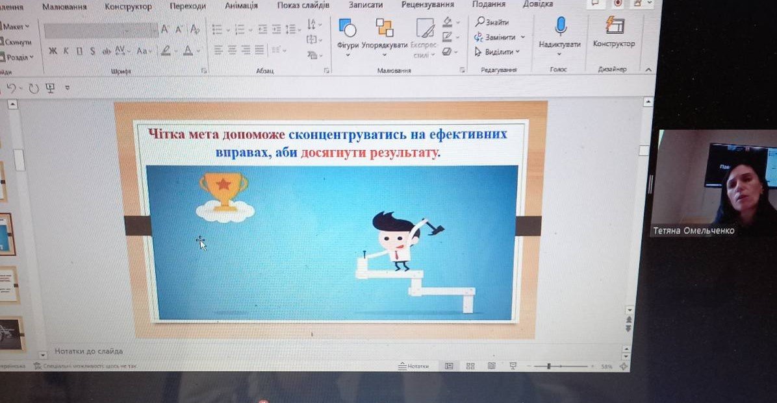Click the Упорядкувати arrange icon
This screenshot has width=777, height=403.
385,28
